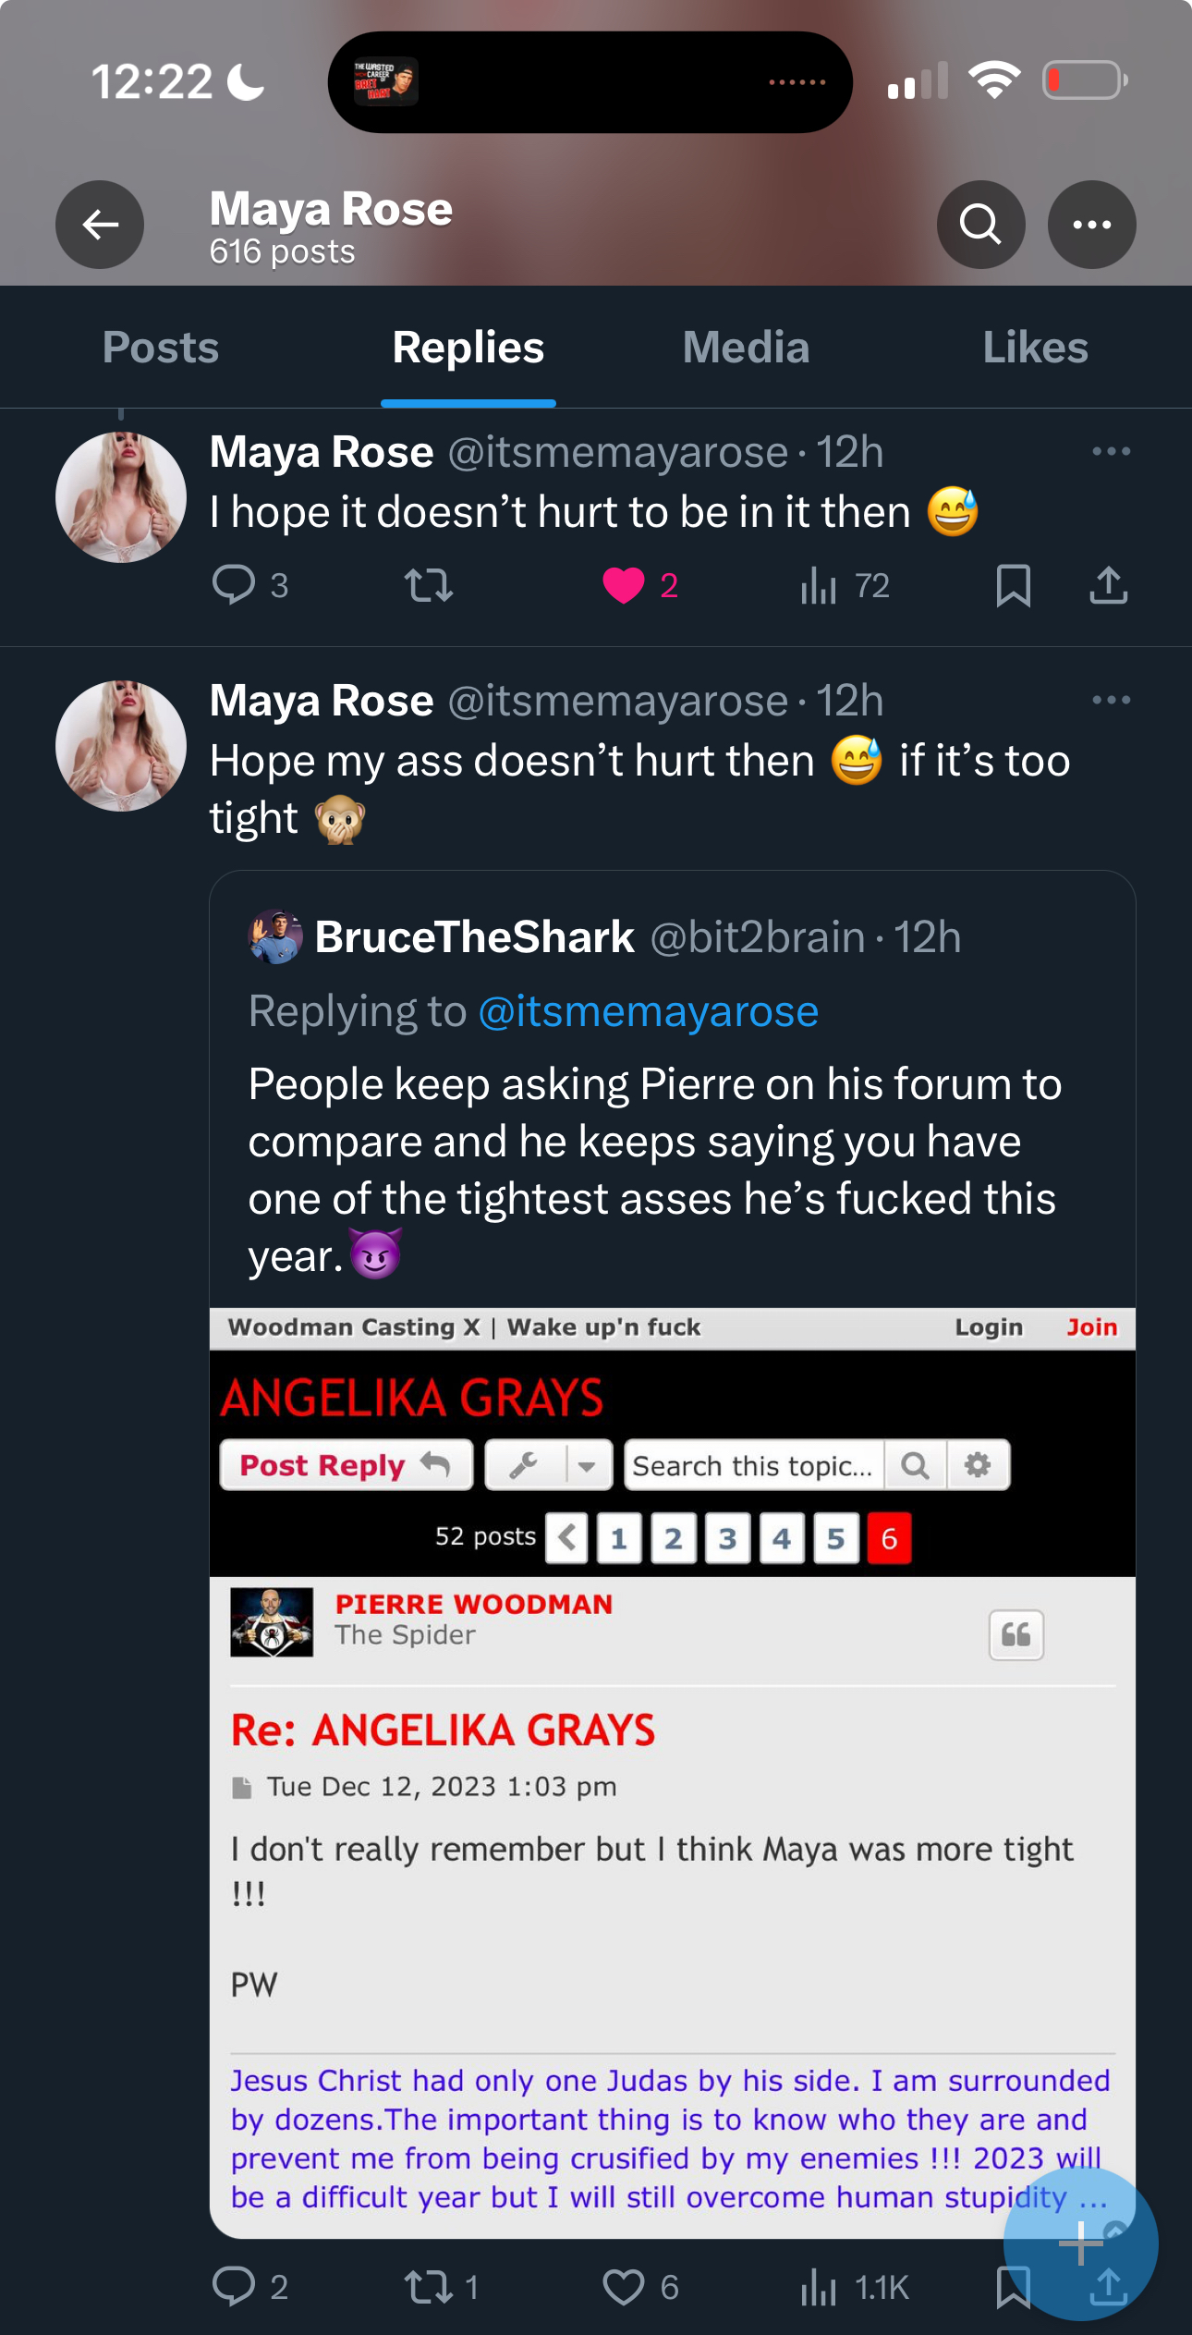Open BruceTheShark's quoted post author
Image resolution: width=1192 pixels, height=2335 pixels.
(473, 937)
